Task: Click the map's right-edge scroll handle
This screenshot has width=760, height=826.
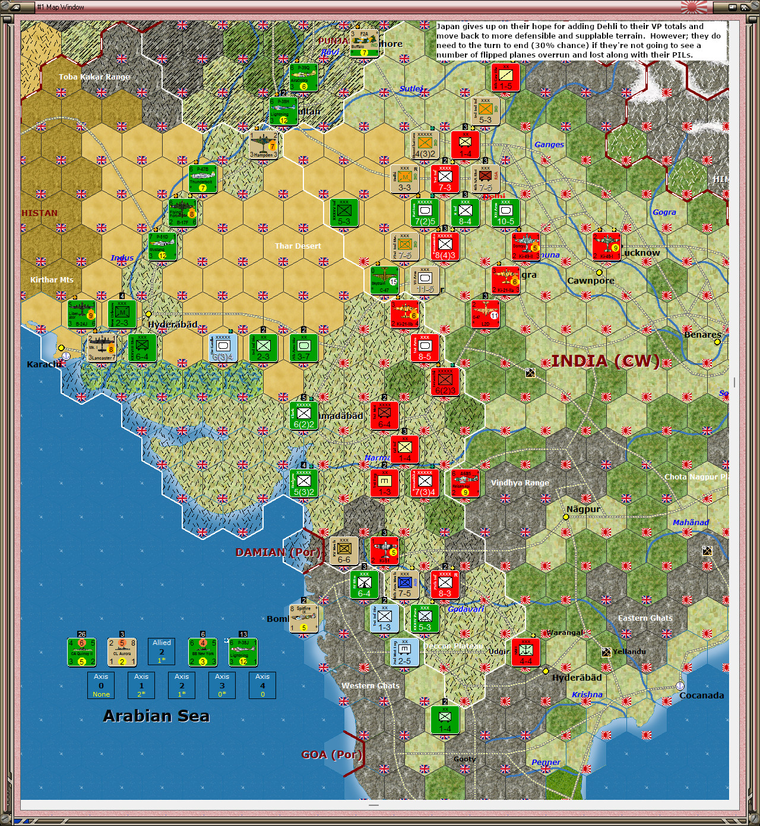Action: (x=734, y=382)
